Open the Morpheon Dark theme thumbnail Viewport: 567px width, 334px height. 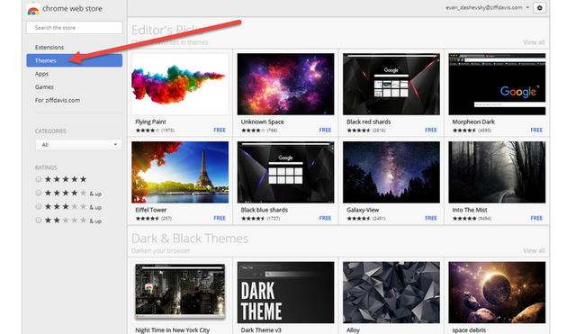click(497, 84)
